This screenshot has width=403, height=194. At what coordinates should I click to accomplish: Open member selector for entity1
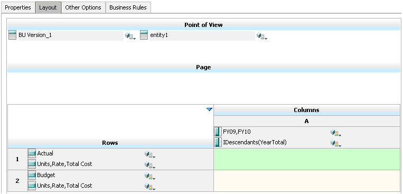coord(262,36)
